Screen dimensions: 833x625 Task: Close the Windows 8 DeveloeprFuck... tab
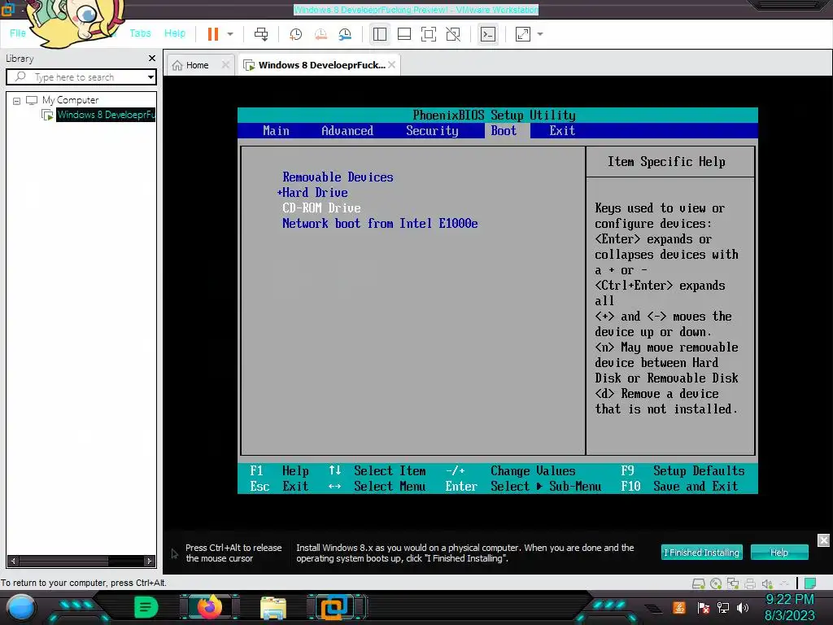(x=391, y=65)
